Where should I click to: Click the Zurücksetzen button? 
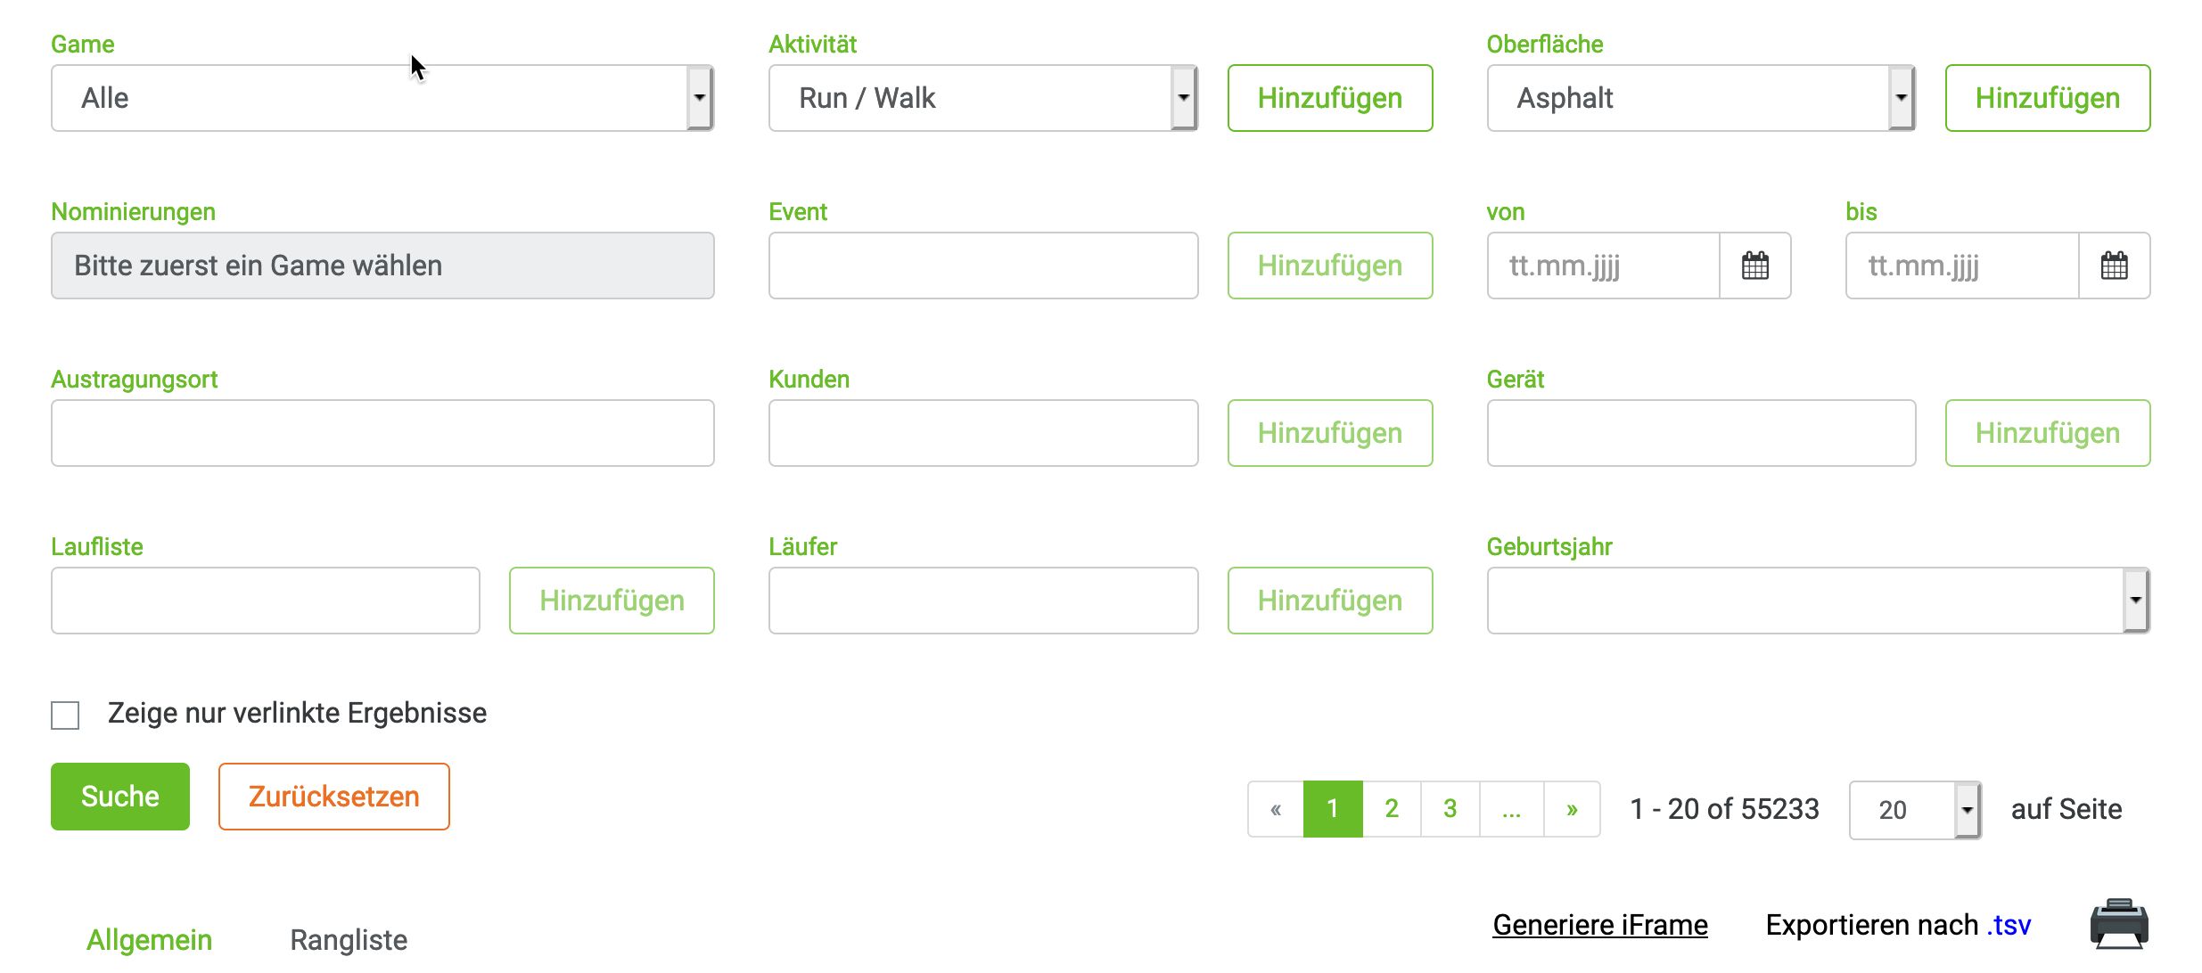point(333,797)
